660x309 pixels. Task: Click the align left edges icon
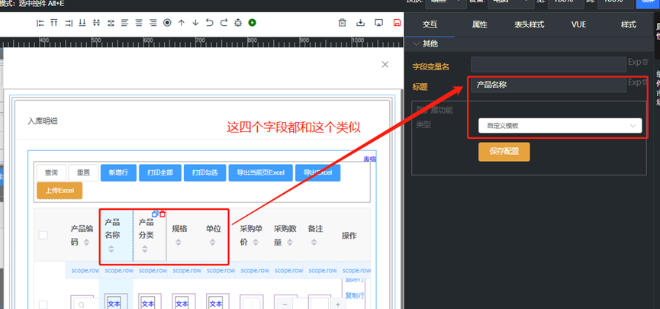click(40, 23)
